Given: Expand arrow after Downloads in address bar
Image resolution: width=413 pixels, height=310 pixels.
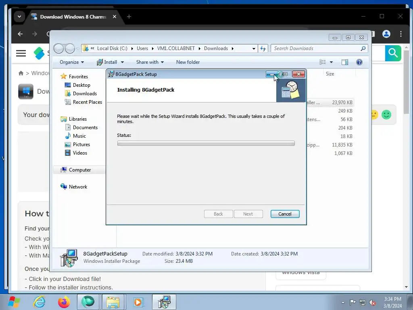Looking at the screenshot, I should (233, 48).
